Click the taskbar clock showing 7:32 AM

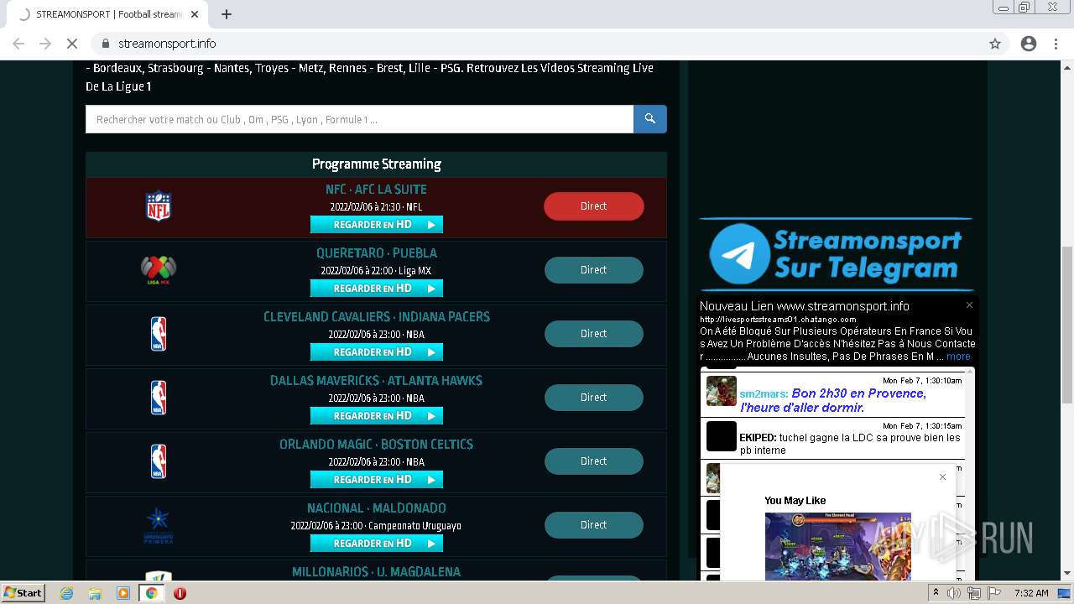(1031, 593)
